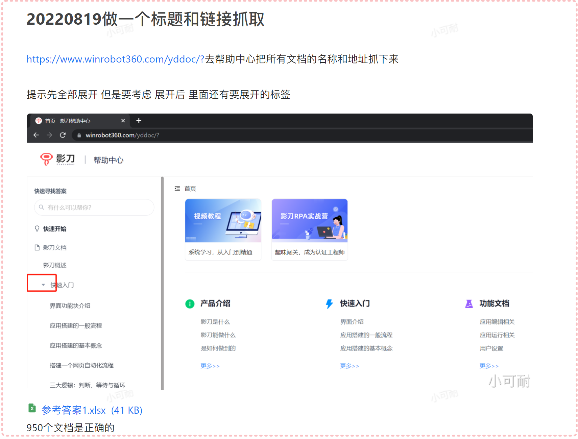
Task: Click the 产品介绍 section heading
Action: (x=215, y=303)
